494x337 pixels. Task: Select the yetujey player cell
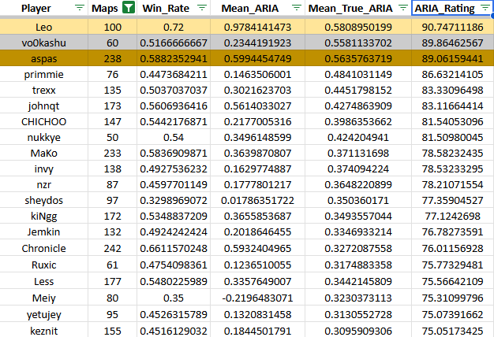[43, 314]
